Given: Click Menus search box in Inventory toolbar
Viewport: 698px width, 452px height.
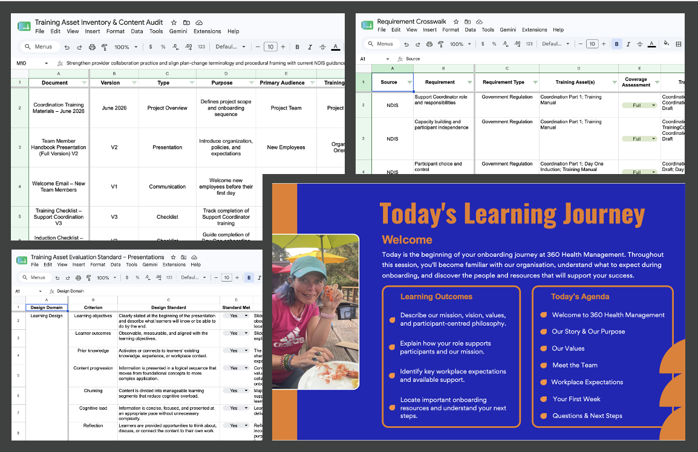Looking at the screenshot, I should click(x=39, y=47).
